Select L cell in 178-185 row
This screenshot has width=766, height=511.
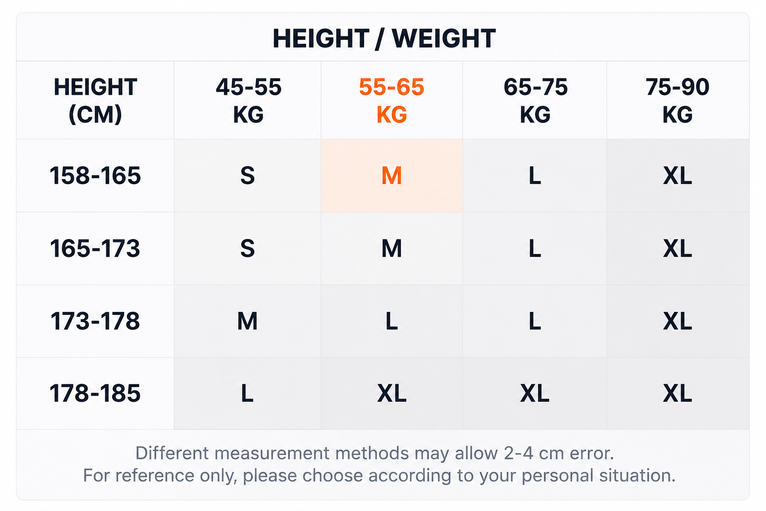coord(248,393)
